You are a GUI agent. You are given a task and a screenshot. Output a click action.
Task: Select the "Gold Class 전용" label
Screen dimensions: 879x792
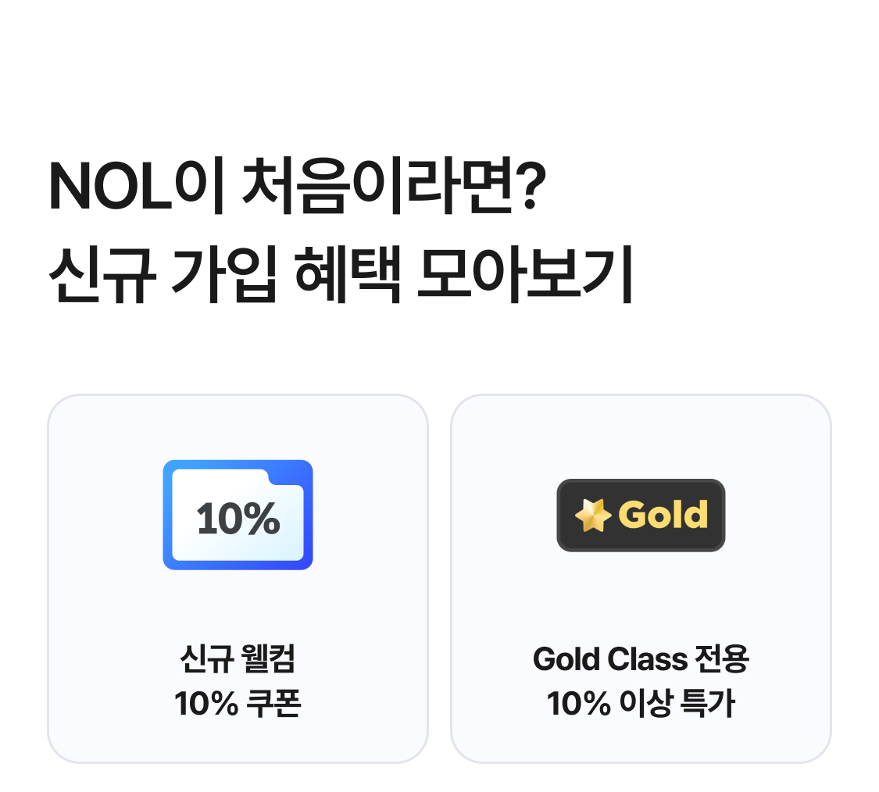(x=641, y=659)
